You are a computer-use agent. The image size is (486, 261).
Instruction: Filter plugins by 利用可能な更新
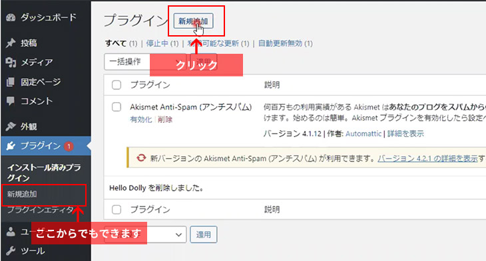(213, 43)
